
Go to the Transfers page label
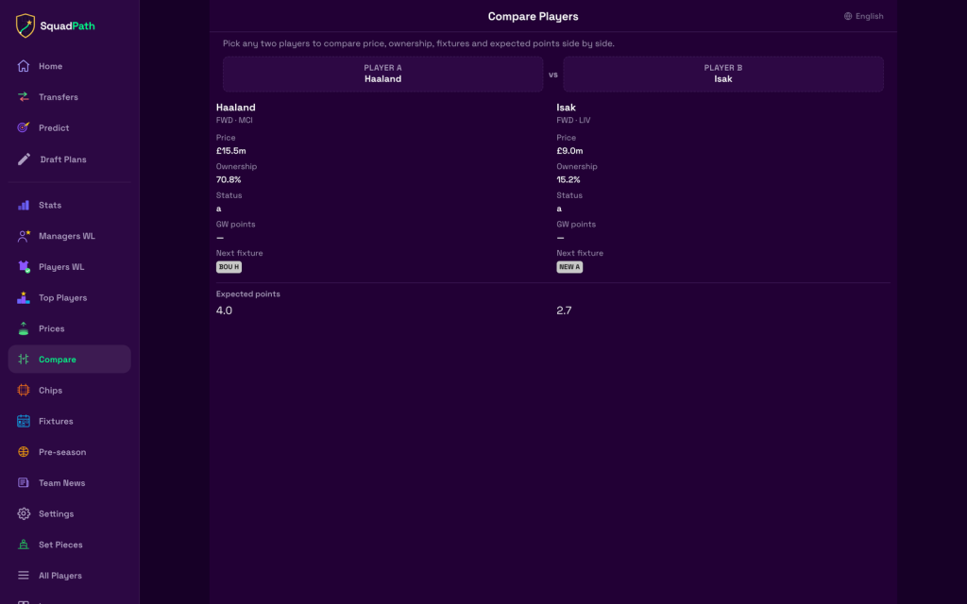59,97
